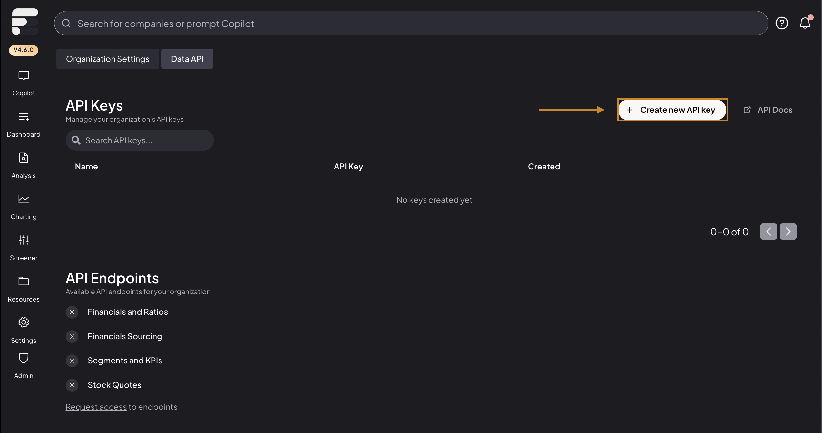
Task: Create a new API key
Action: pyautogui.click(x=672, y=110)
